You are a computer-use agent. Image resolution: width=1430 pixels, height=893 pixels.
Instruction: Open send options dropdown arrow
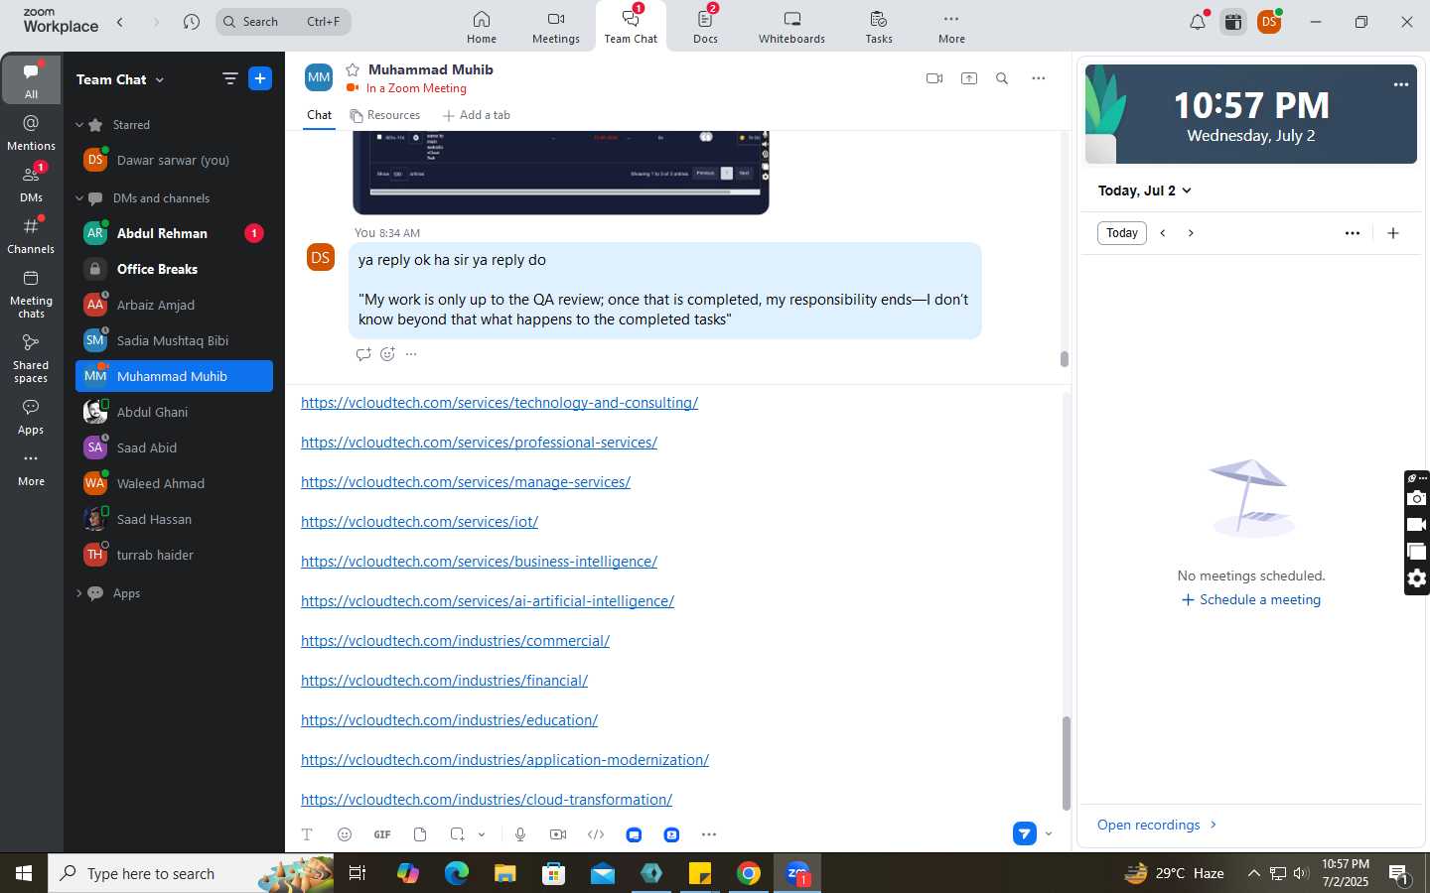pyautogui.click(x=1049, y=833)
